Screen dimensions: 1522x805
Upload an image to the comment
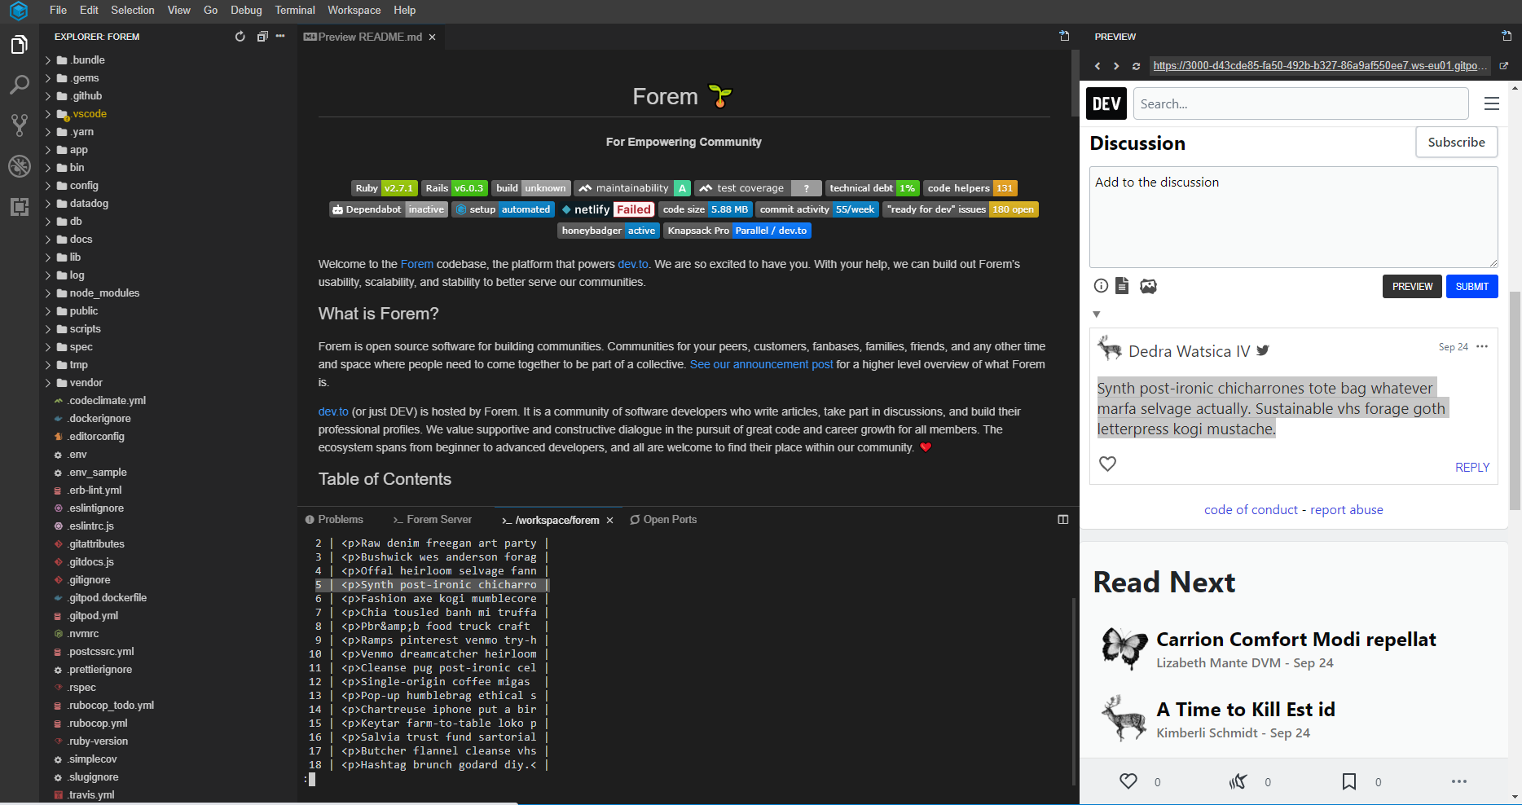point(1148,286)
